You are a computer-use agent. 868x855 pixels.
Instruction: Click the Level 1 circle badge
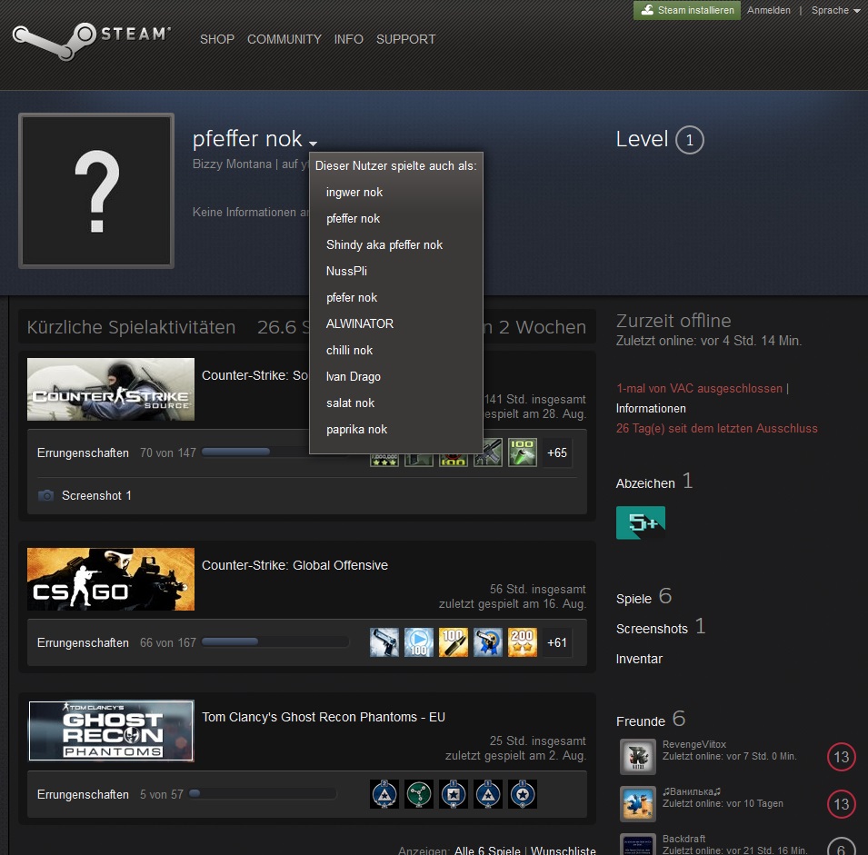point(689,140)
